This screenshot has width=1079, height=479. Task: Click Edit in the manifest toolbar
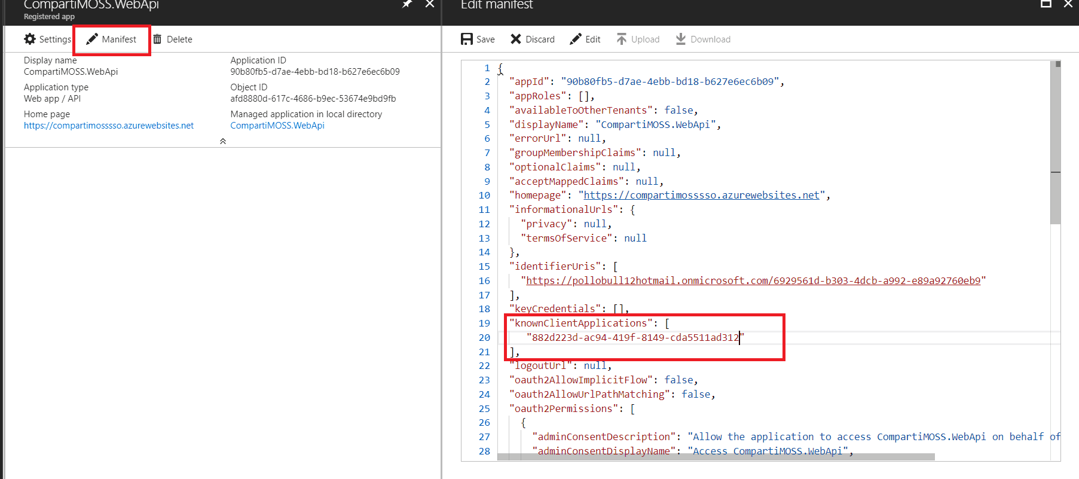[x=585, y=39]
